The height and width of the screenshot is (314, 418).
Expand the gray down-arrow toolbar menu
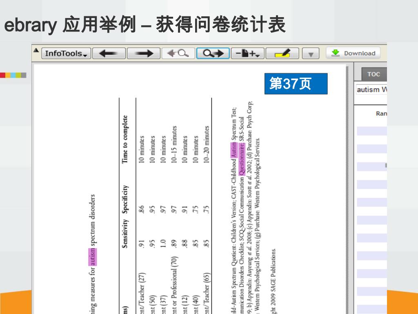click(311, 54)
